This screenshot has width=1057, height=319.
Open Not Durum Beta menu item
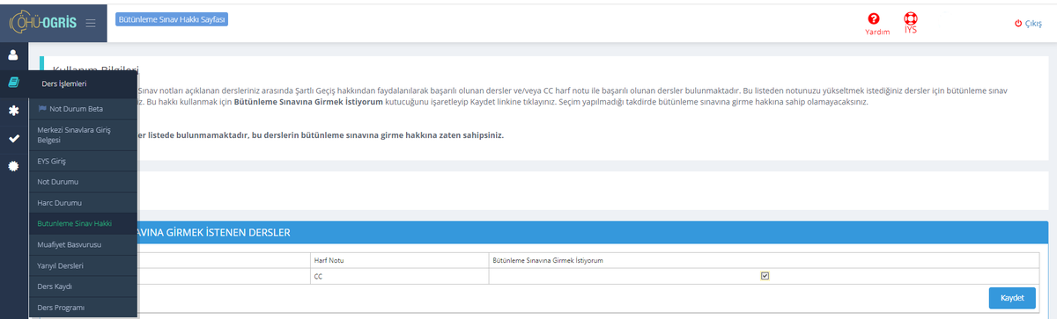coord(83,109)
